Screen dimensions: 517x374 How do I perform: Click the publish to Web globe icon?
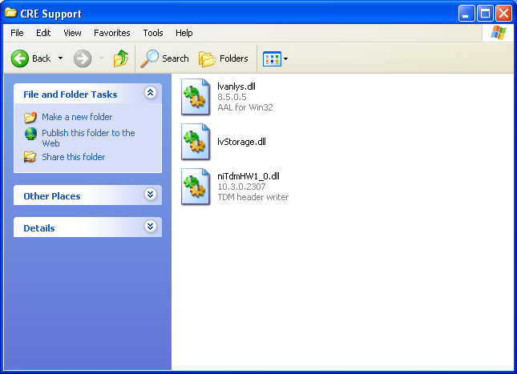[30, 134]
